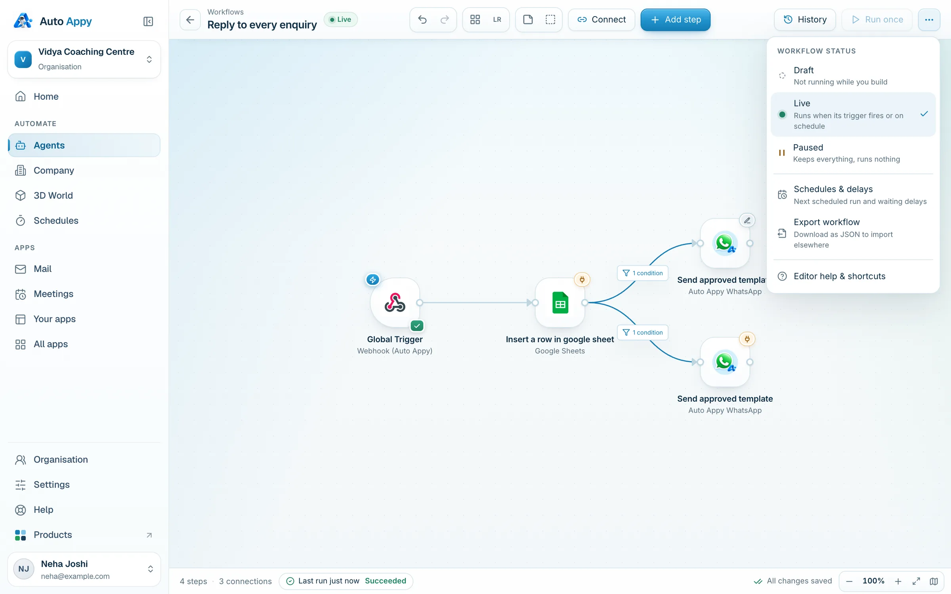Open the upper 1 condition filter

coord(642,273)
